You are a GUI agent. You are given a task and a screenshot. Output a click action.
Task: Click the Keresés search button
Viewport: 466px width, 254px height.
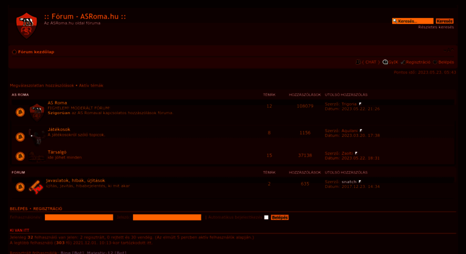(444, 21)
